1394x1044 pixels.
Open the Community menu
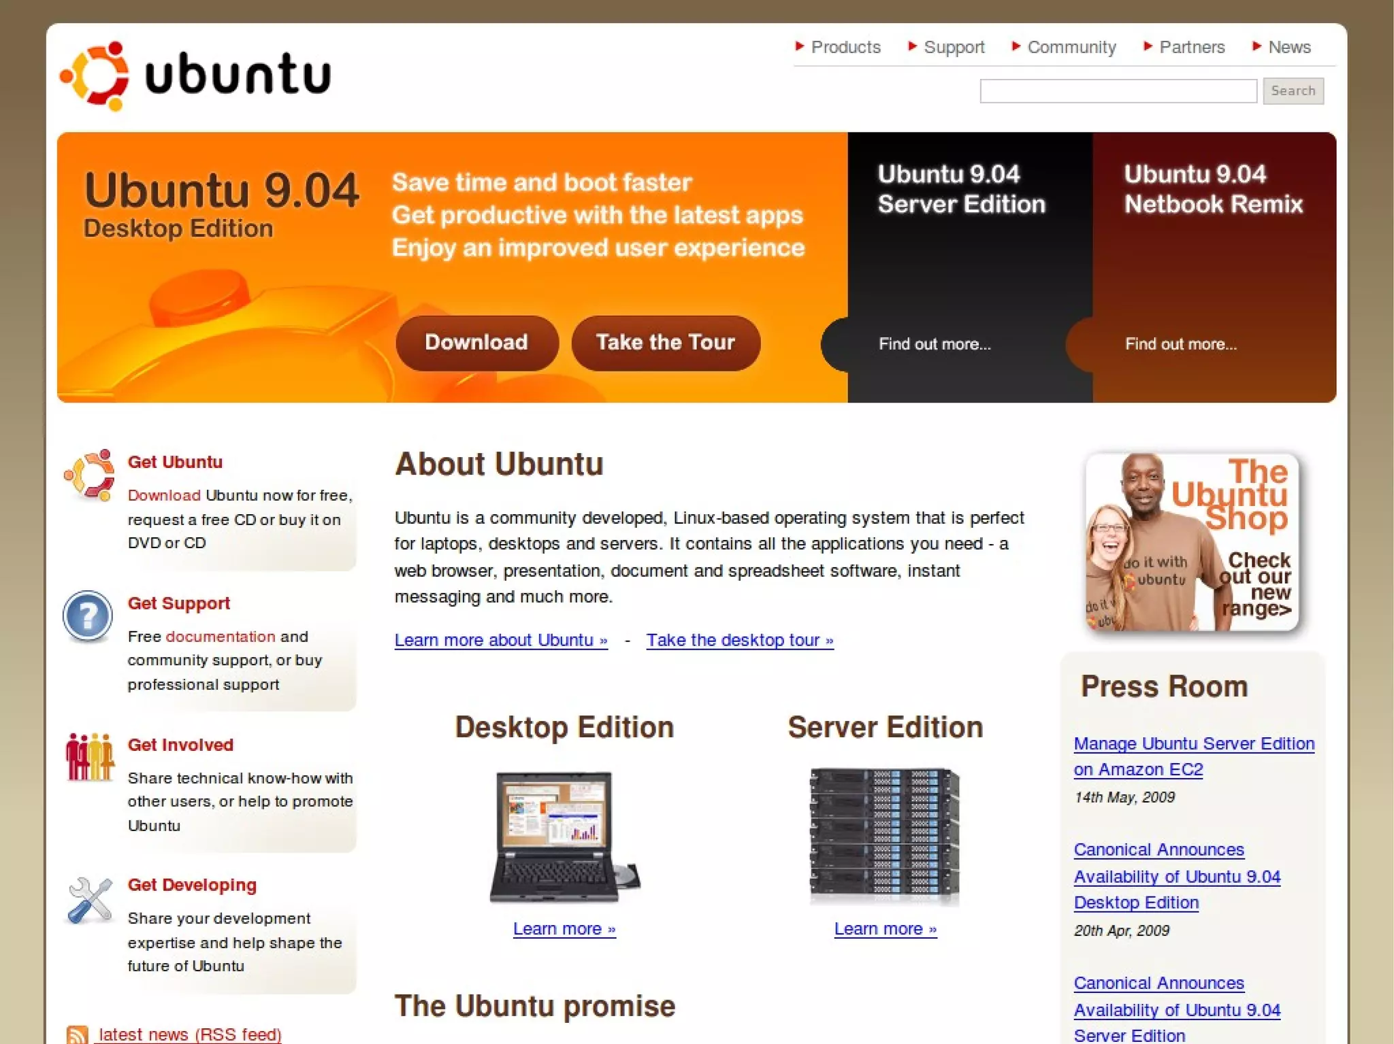[x=1071, y=47]
